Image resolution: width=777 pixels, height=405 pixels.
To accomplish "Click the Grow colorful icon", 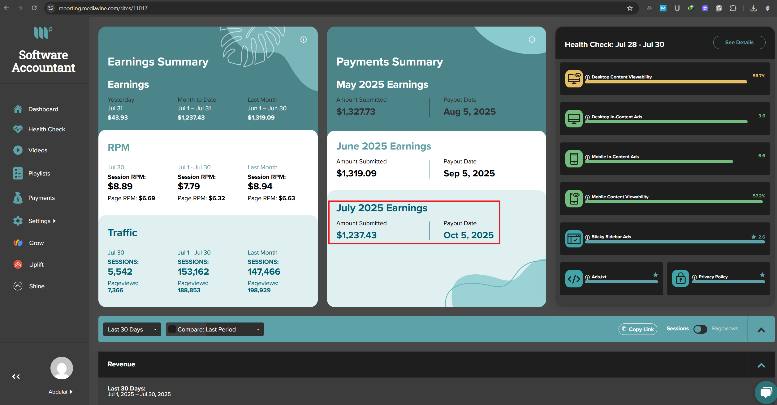I will (x=18, y=243).
